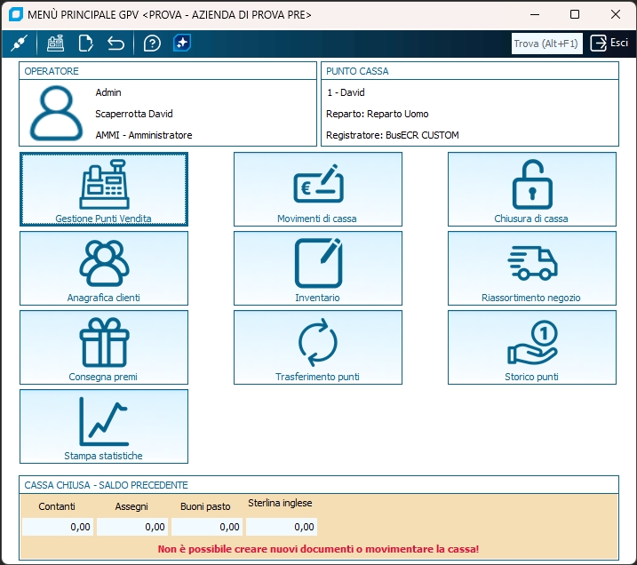Open Consegna premi tile
637x565 pixels.
[104, 347]
